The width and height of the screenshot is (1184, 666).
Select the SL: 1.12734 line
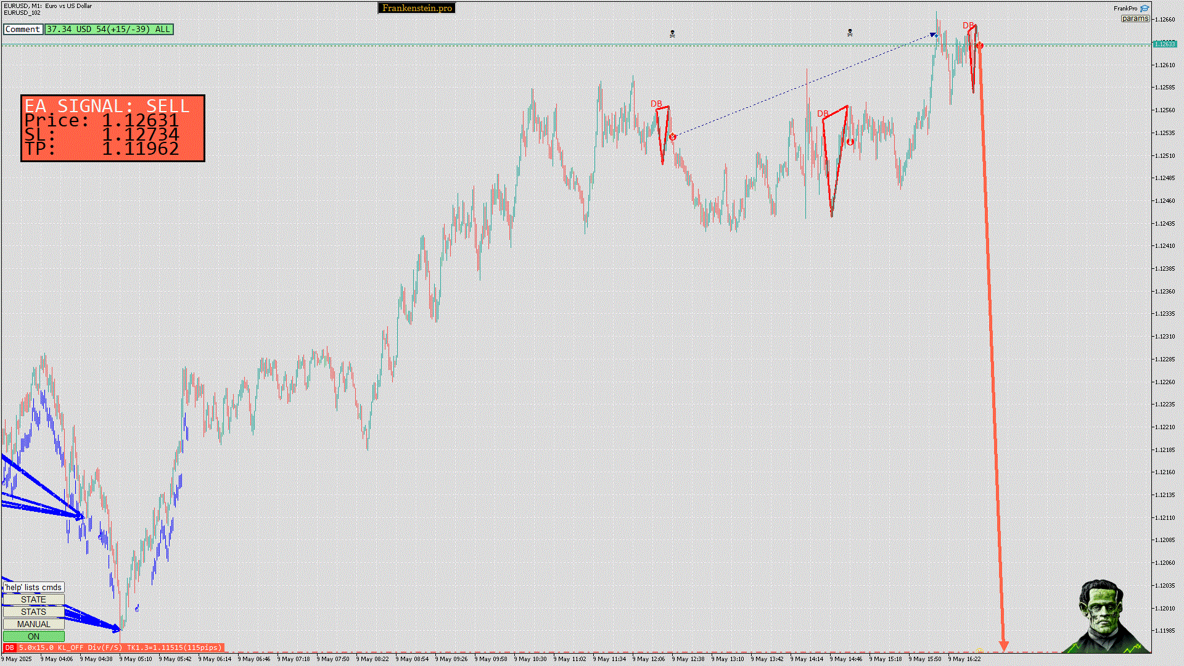[102, 134]
